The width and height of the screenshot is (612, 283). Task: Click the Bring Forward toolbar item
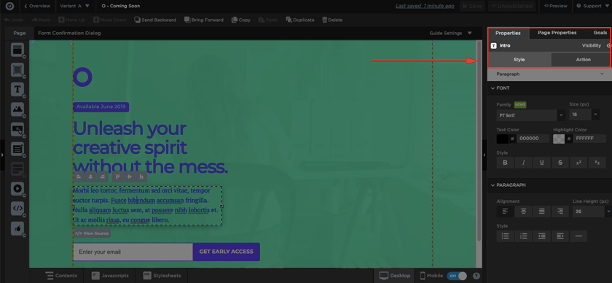click(204, 20)
